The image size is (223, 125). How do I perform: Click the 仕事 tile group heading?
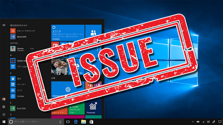click(53, 78)
